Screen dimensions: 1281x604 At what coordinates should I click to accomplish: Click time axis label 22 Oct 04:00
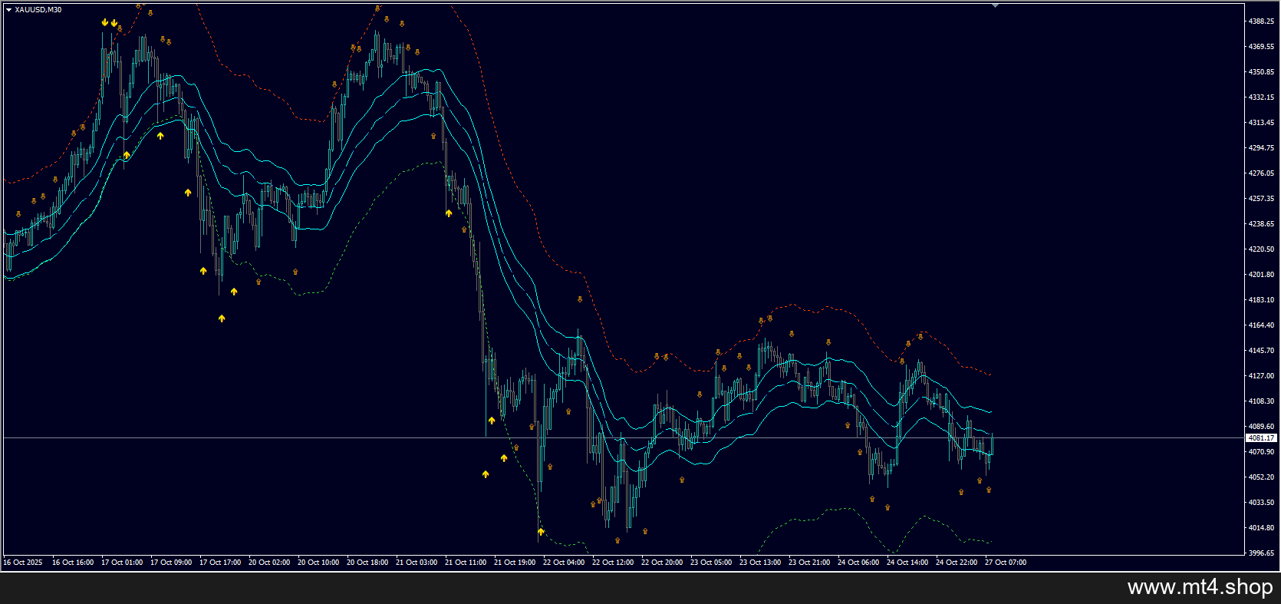coord(564,563)
